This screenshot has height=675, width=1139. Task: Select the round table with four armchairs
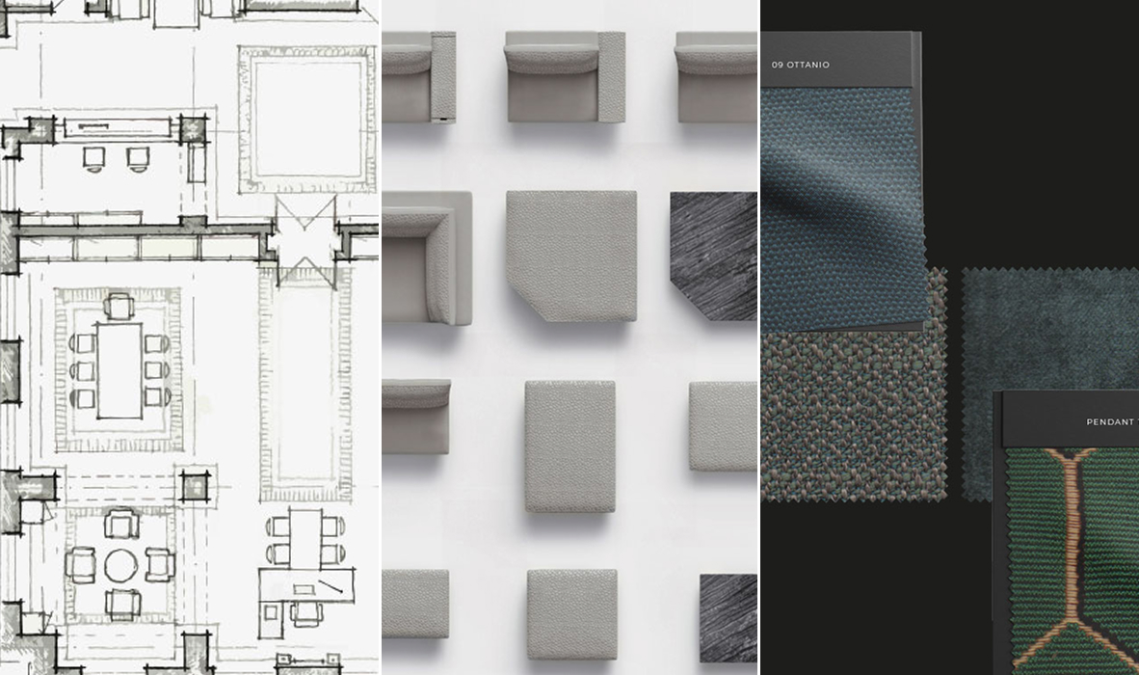click(x=120, y=565)
